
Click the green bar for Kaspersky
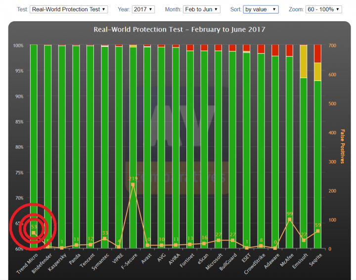click(x=62, y=147)
